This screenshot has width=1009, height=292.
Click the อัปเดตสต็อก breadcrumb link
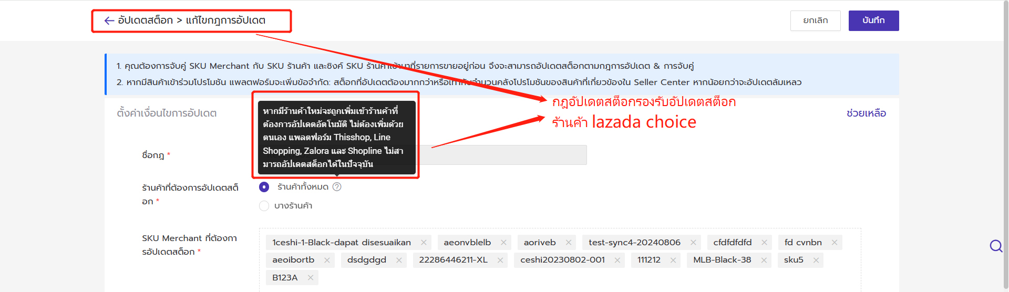pyautogui.click(x=145, y=20)
